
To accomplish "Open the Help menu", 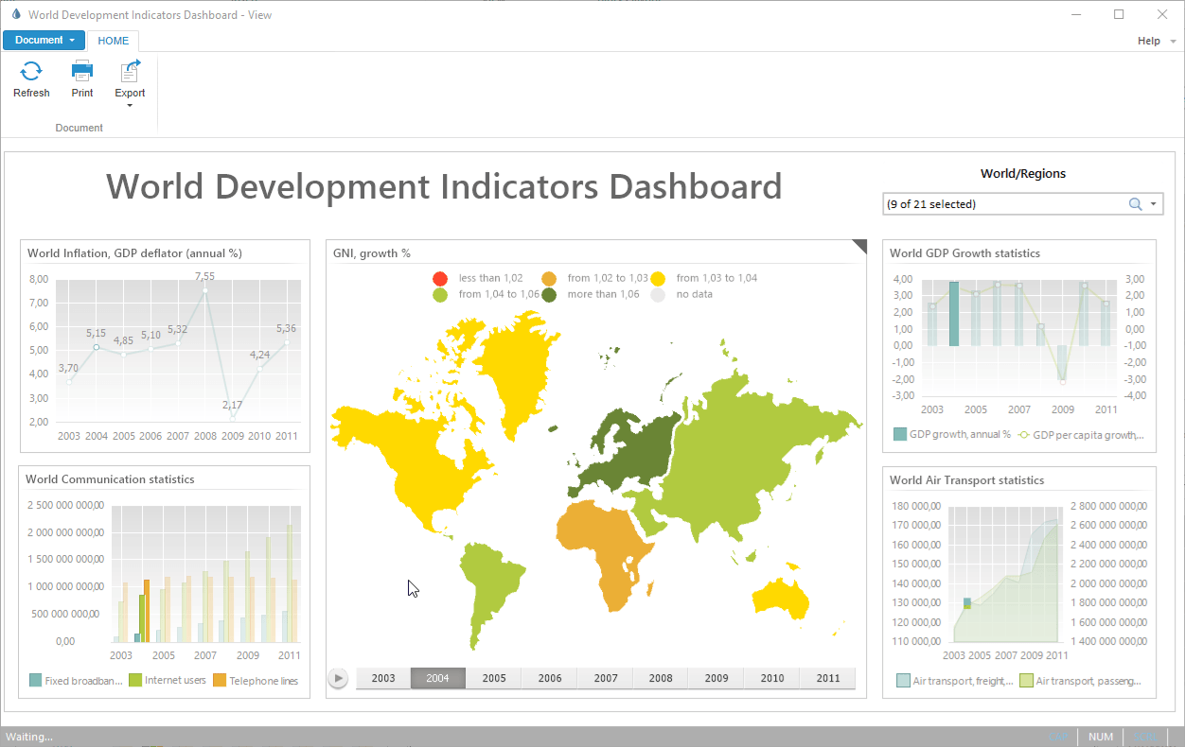I will [1149, 42].
